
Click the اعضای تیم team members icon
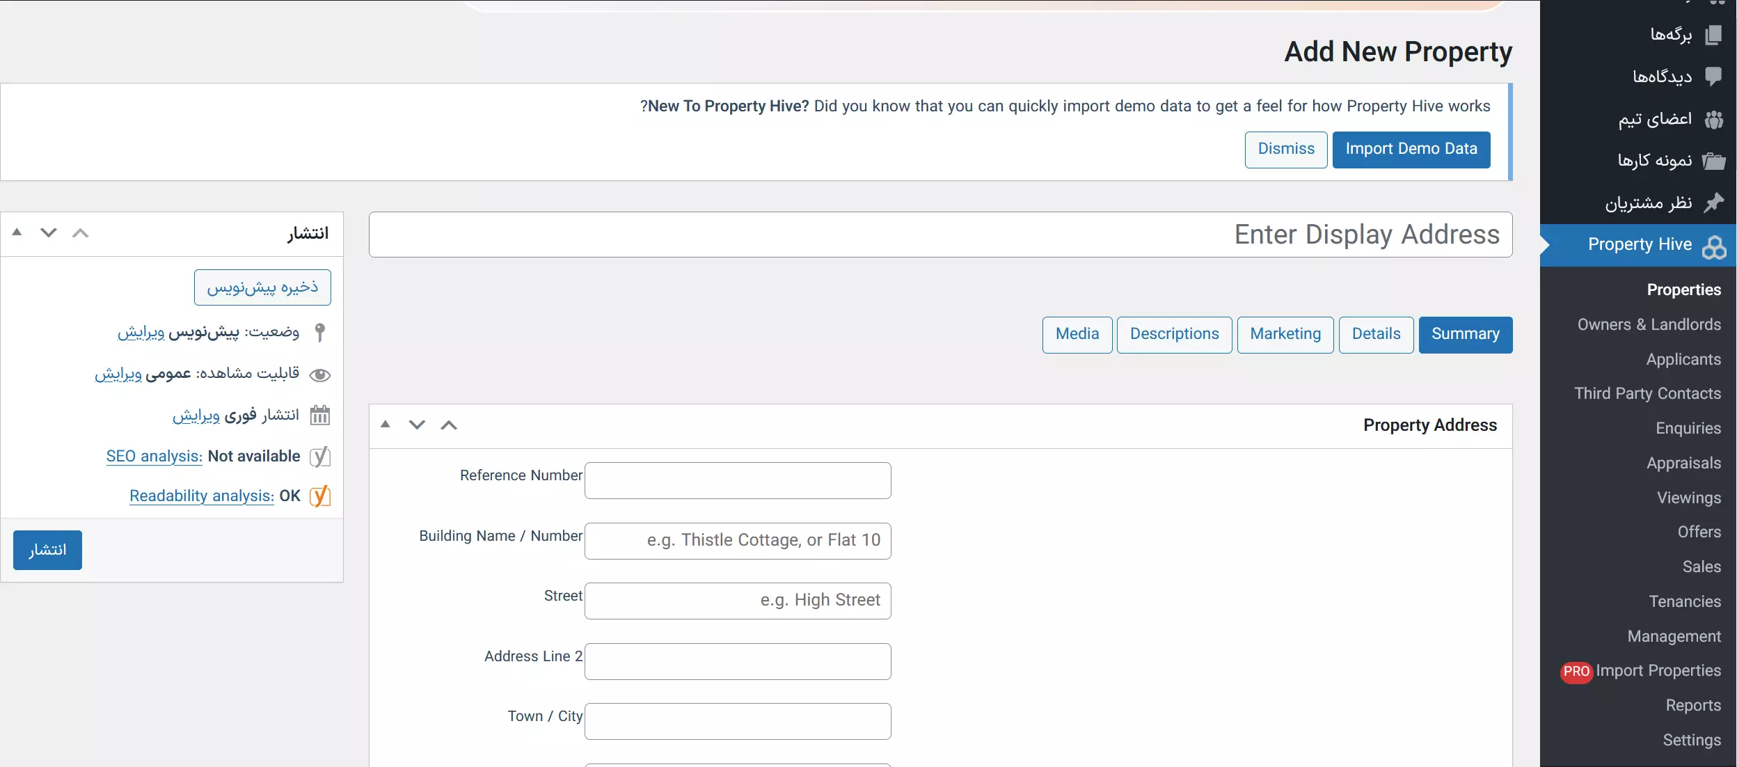click(1713, 120)
